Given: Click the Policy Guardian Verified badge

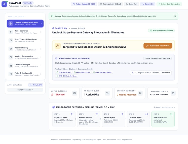Looking at the screenshot, I should (x=161, y=30).
